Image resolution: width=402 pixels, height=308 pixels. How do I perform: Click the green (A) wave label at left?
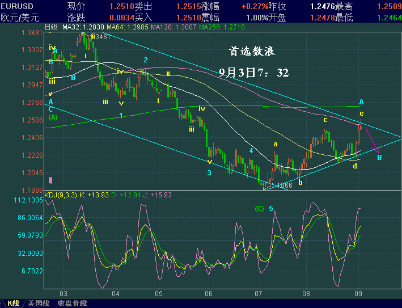53,117
